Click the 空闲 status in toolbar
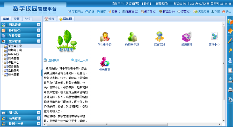The image size is (233, 127). click(x=216, y=12)
